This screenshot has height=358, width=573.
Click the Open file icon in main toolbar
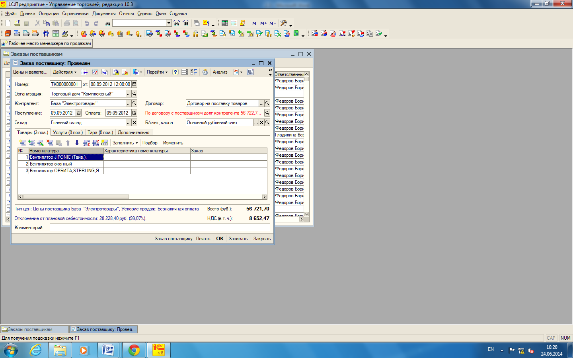click(17, 23)
